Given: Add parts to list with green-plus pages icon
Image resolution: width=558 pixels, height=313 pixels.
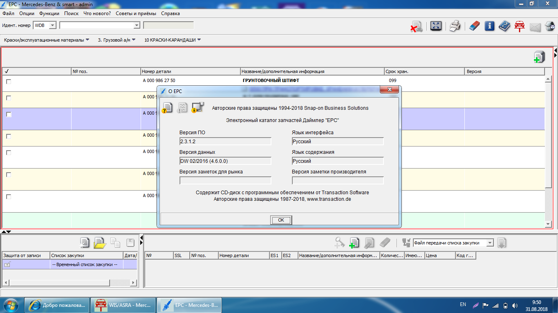Looking at the screenshot, I should [539, 57].
